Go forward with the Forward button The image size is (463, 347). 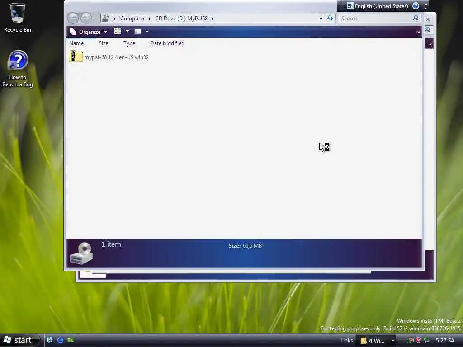(x=86, y=18)
